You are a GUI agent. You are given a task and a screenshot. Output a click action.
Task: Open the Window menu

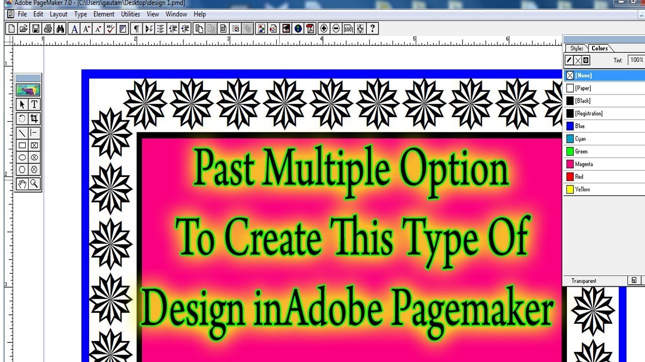176,14
